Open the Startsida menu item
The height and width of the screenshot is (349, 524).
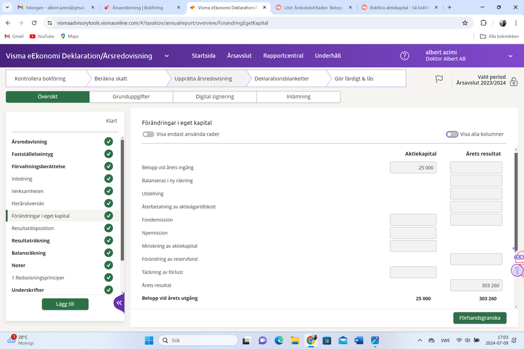click(204, 56)
